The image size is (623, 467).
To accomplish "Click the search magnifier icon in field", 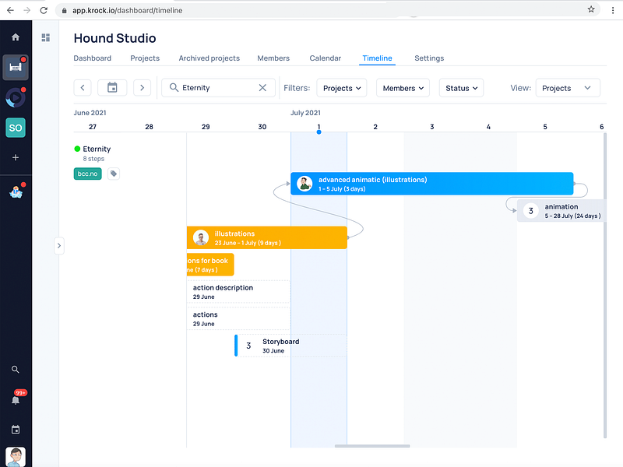I will (174, 87).
